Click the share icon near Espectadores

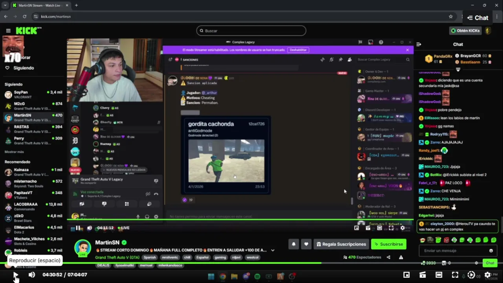point(389,257)
